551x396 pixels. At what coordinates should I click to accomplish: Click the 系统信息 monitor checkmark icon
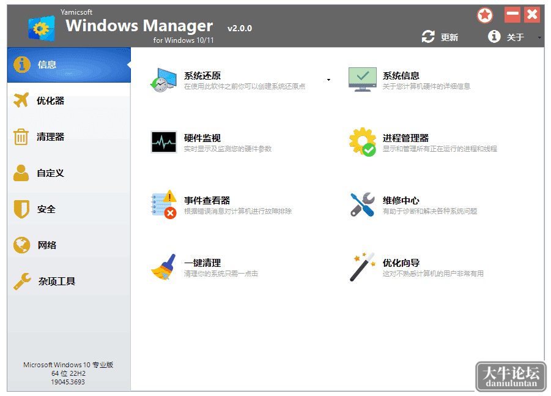point(362,80)
